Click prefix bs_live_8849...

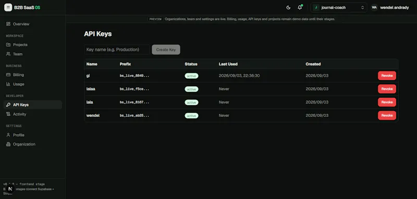(134, 75)
